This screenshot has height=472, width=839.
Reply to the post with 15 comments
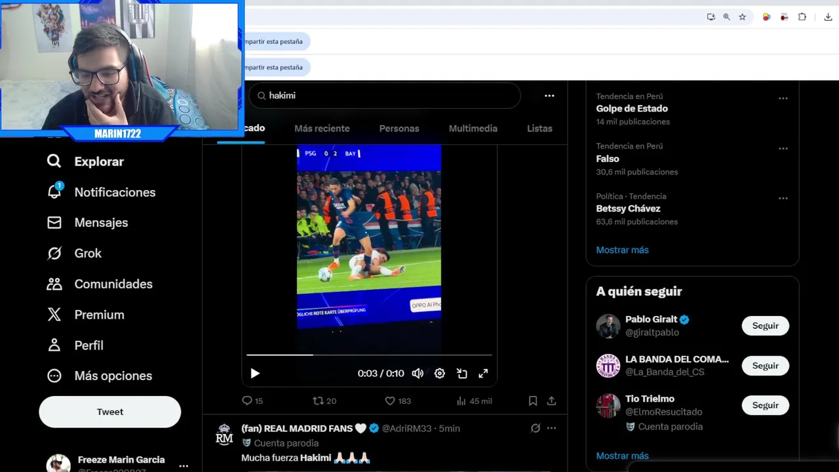pyautogui.click(x=252, y=401)
